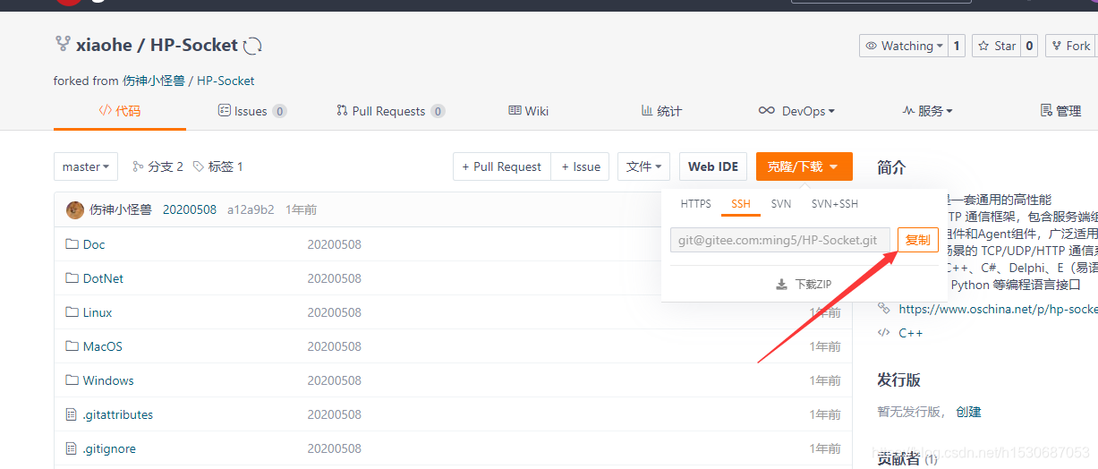Click the download icon beside 下载ZIP

click(x=781, y=285)
